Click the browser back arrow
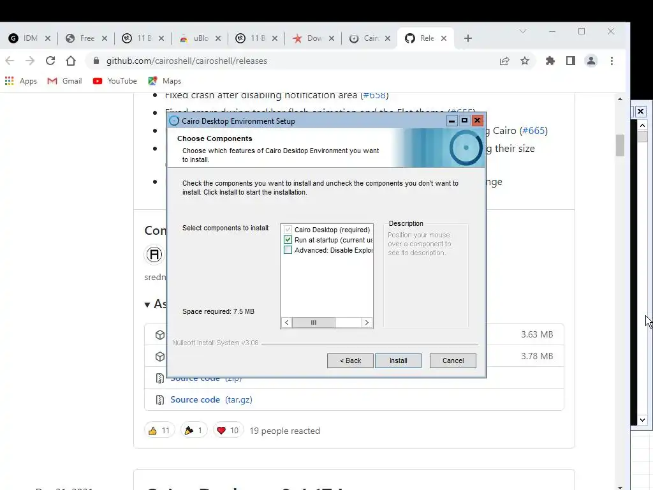This screenshot has height=490, width=653. 10,61
